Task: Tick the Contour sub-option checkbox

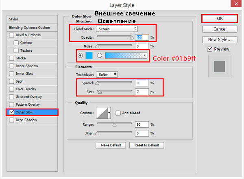Action: coord(16,43)
